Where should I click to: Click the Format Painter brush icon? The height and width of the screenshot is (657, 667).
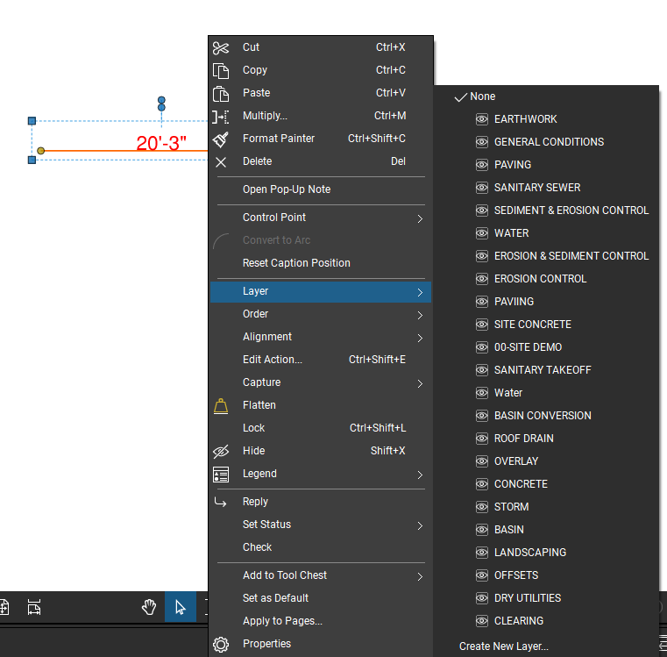221,139
